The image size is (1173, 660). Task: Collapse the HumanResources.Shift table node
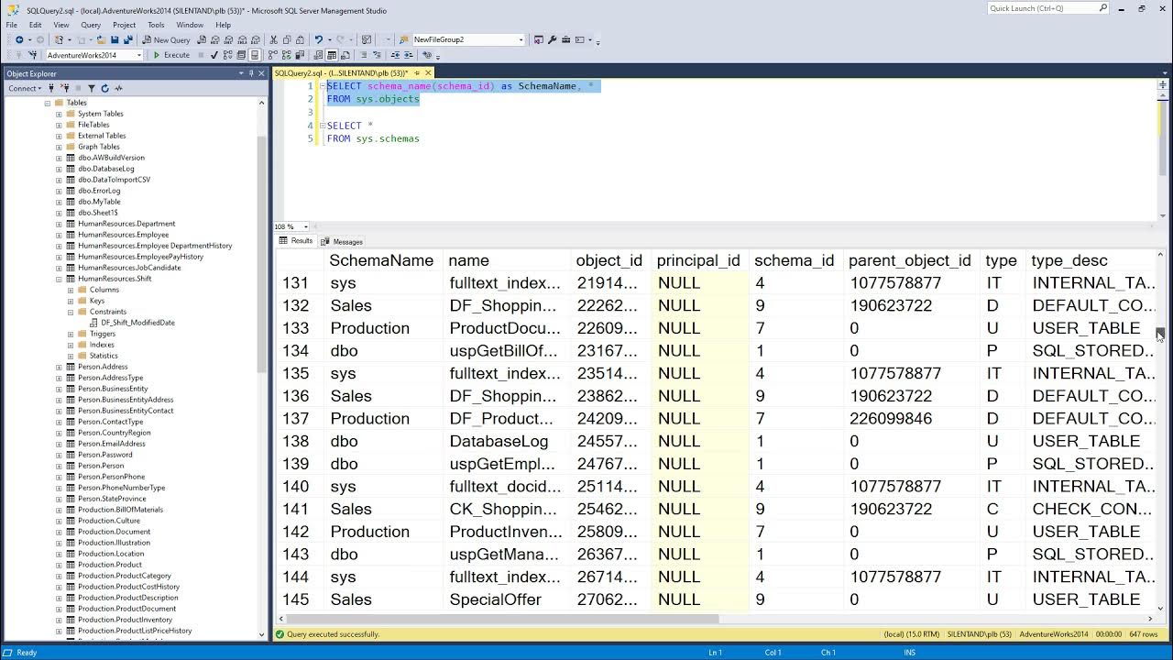click(59, 279)
